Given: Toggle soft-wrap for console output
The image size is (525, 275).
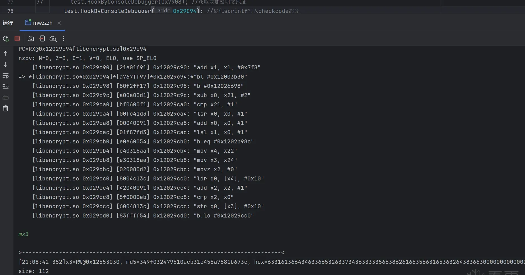Looking at the screenshot, I should tap(6, 75).
